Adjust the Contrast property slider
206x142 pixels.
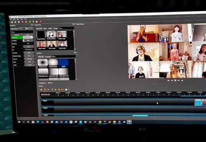pyautogui.click(x=28, y=40)
